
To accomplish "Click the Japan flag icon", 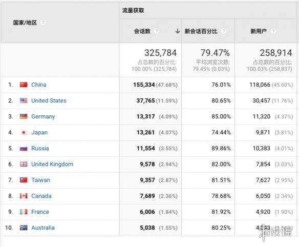I will pos(24,132).
